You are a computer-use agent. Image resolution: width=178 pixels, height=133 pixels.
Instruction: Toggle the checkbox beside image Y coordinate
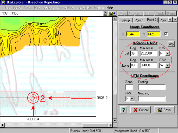click(x=166, y=34)
